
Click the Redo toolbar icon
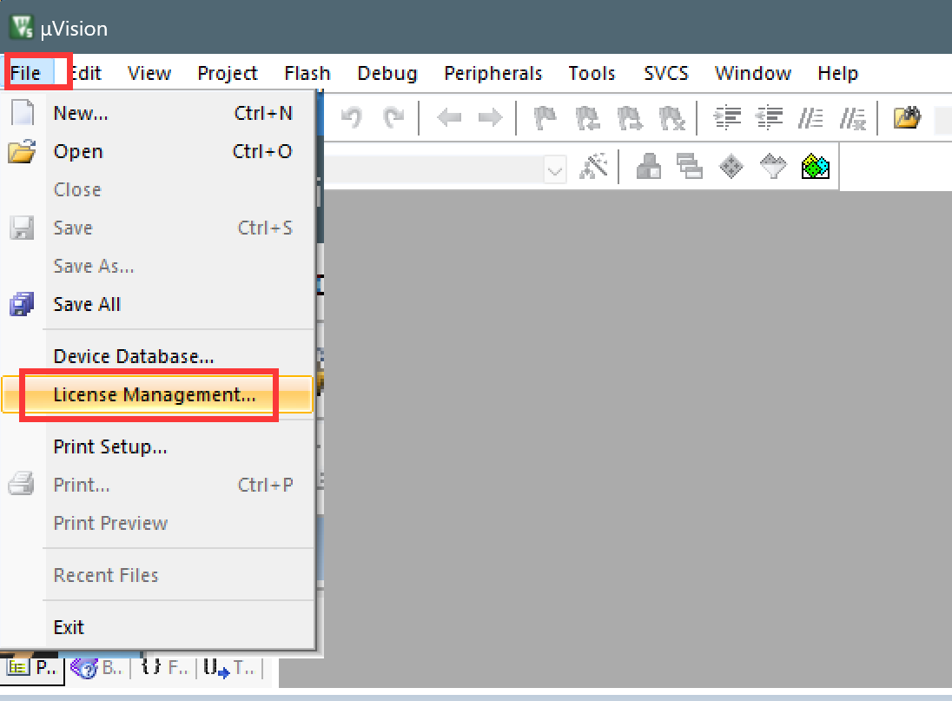(x=393, y=117)
